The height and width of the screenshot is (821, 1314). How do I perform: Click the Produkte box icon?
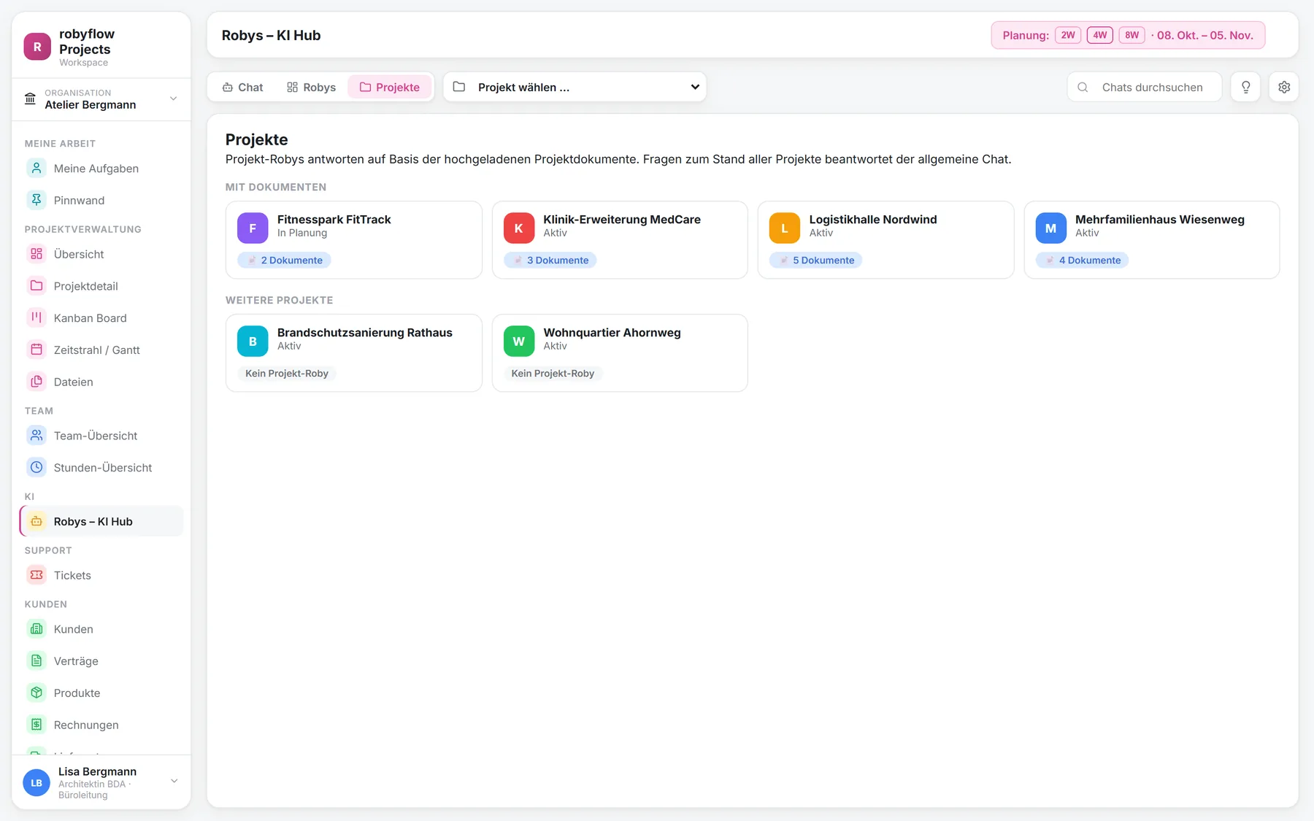click(36, 693)
